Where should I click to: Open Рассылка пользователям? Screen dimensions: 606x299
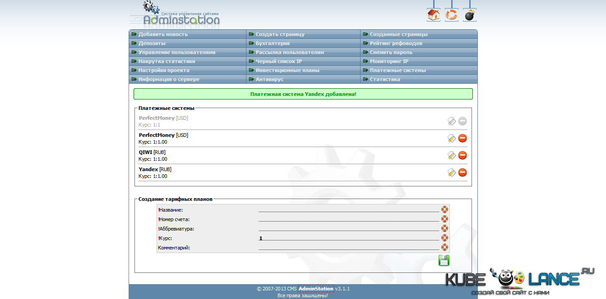(290, 52)
